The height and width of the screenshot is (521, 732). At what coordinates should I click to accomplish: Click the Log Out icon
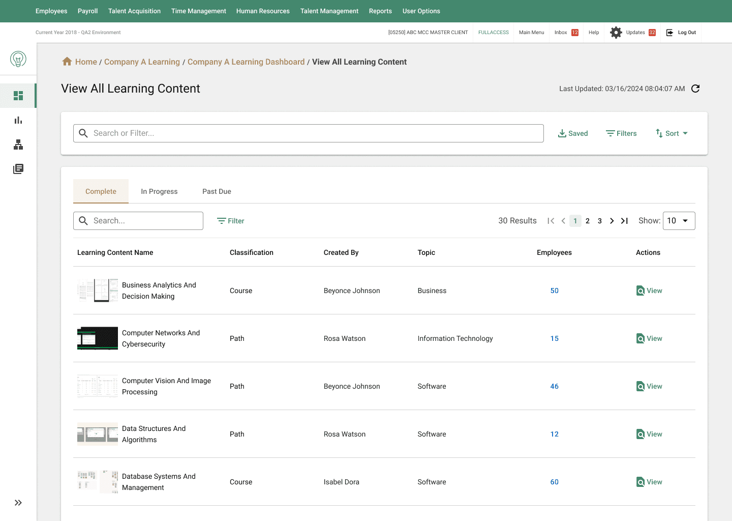(x=669, y=33)
